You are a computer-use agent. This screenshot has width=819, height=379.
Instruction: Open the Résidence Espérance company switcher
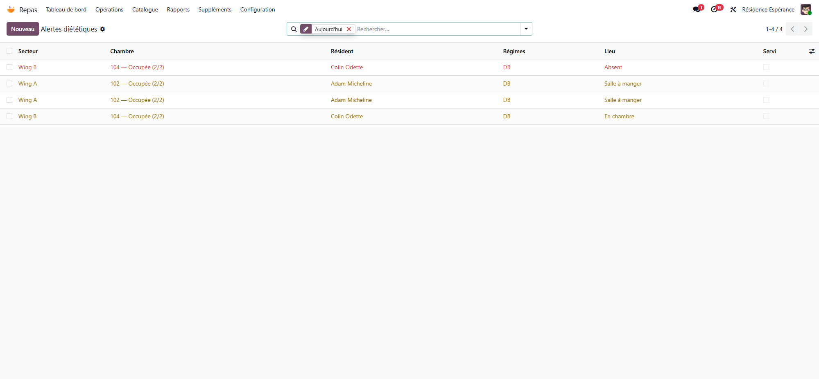pos(768,9)
